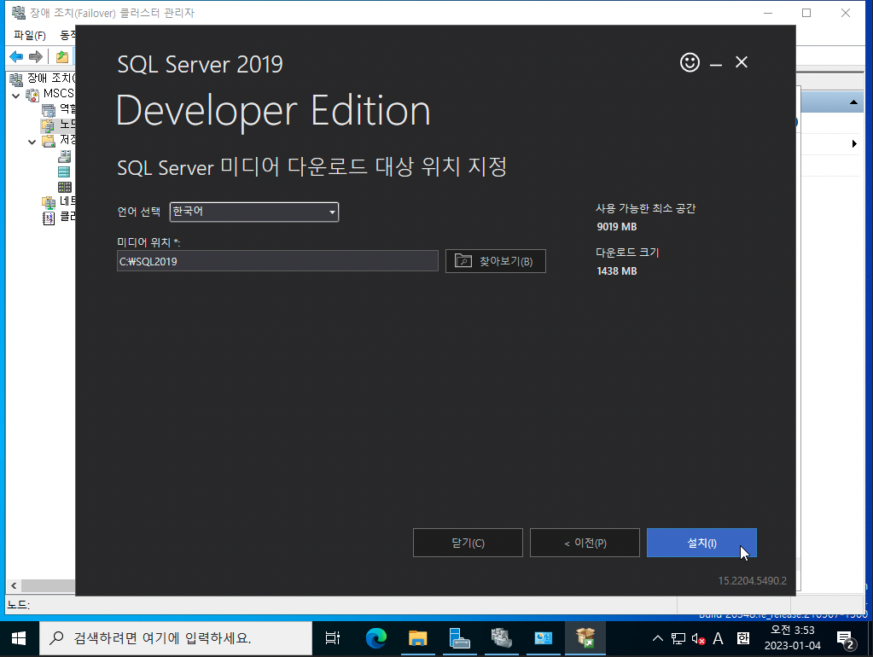Click the up-folder icon in Cluster Manager toolbar

pyautogui.click(x=62, y=56)
